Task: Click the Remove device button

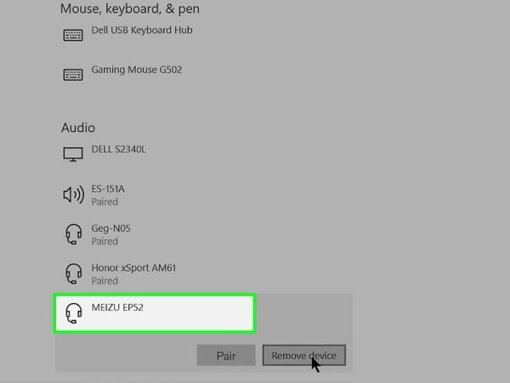Action: (304, 355)
